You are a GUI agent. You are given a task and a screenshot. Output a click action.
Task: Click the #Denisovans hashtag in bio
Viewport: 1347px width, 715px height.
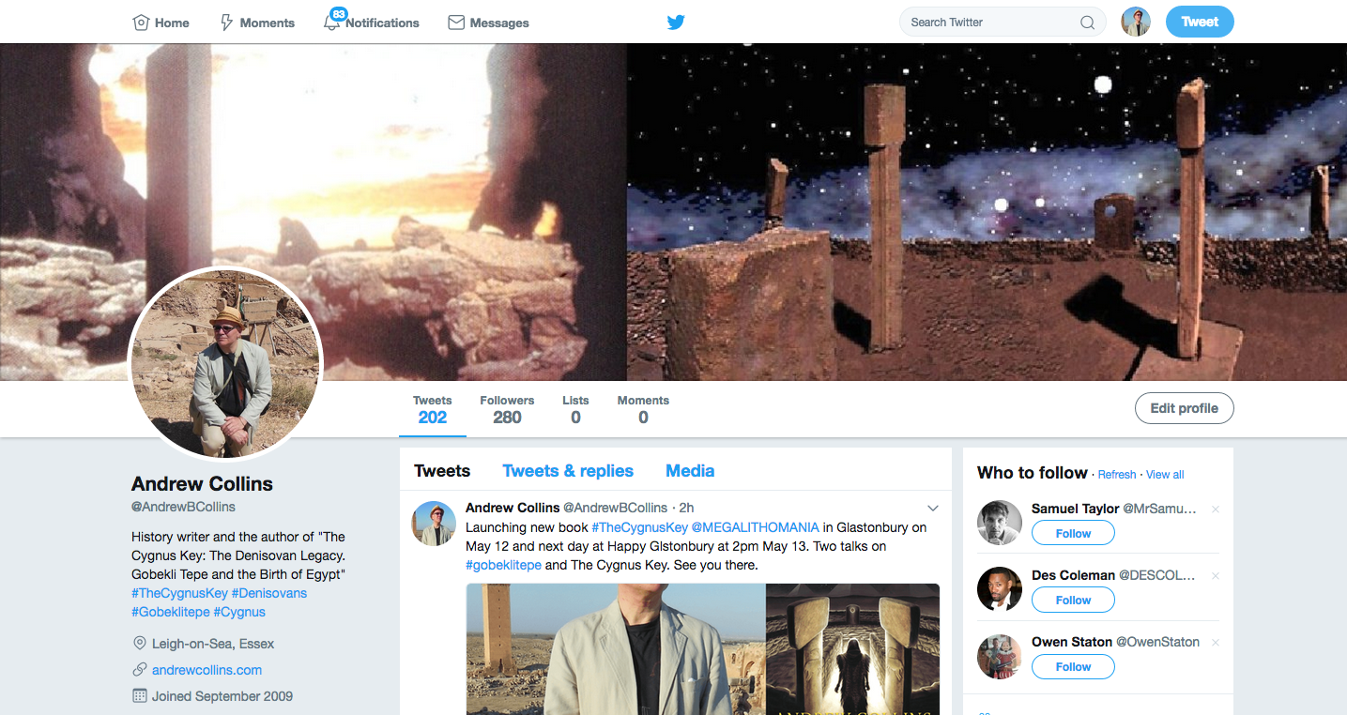(269, 593)
